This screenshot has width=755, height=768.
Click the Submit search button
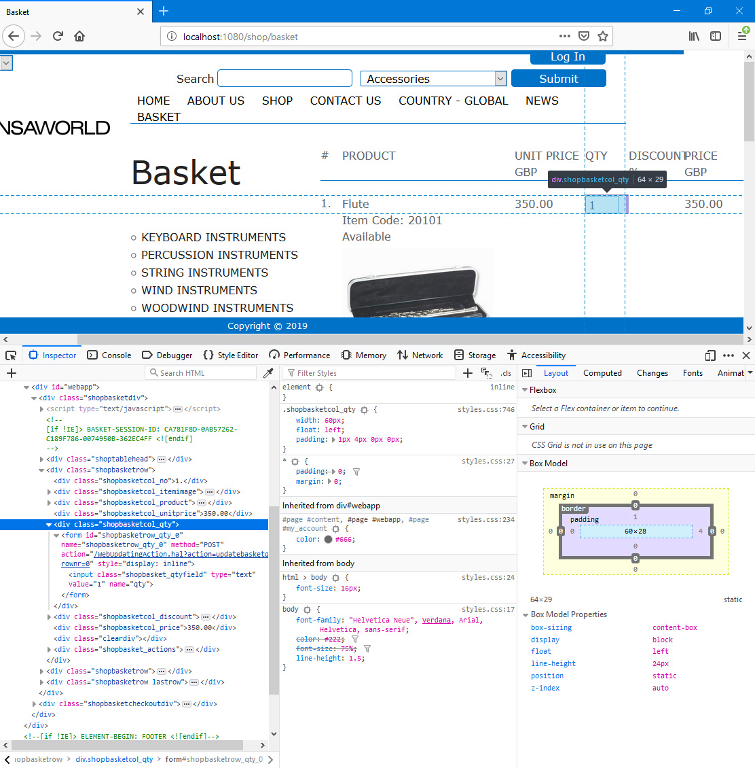[558, 78]
